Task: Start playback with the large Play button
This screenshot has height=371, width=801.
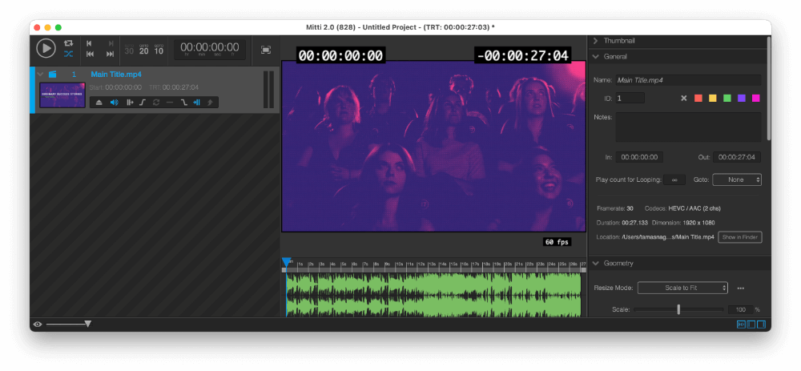Action: [x=46, y=49]
